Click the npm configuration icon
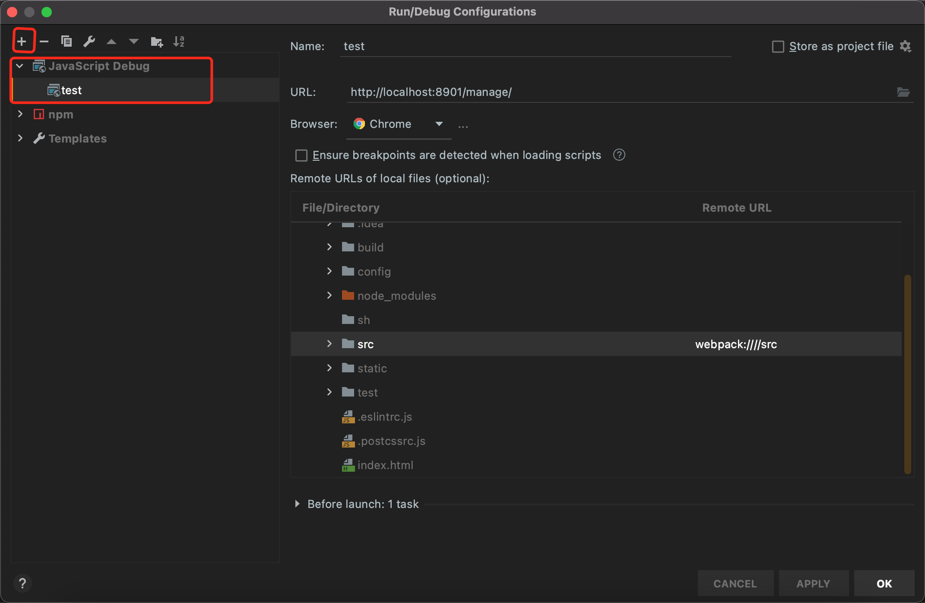 tap(39, 114)
